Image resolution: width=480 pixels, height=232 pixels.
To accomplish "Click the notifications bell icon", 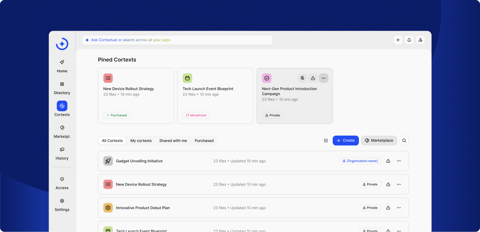I will tap(409, 40).
